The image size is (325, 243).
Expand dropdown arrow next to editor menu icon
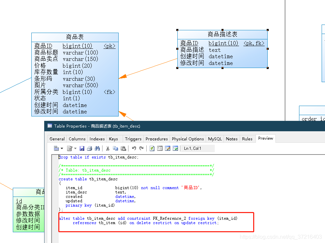62,148
